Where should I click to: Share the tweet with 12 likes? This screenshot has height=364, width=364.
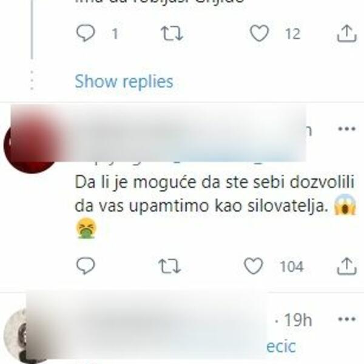(346, 33)
